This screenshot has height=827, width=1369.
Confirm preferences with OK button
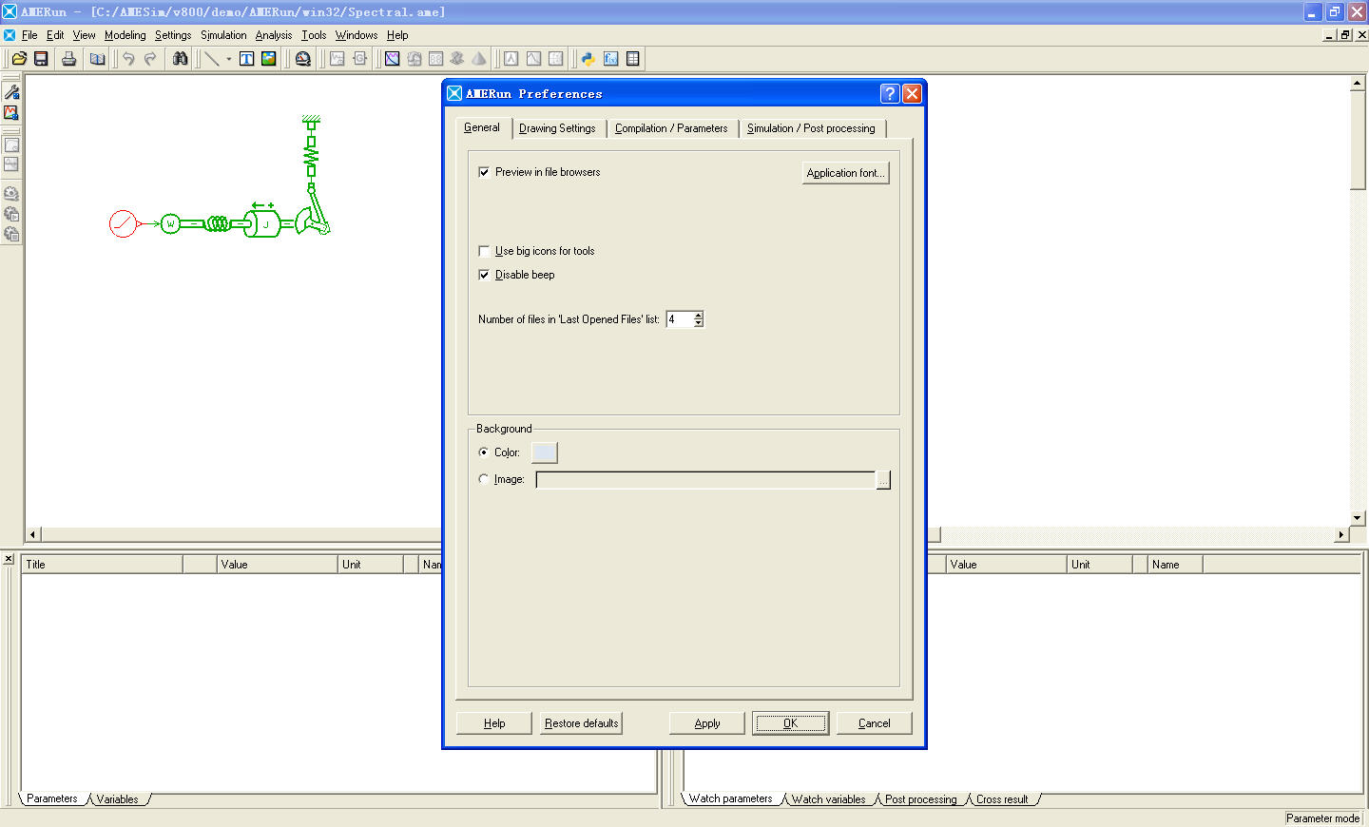(791, 723)
